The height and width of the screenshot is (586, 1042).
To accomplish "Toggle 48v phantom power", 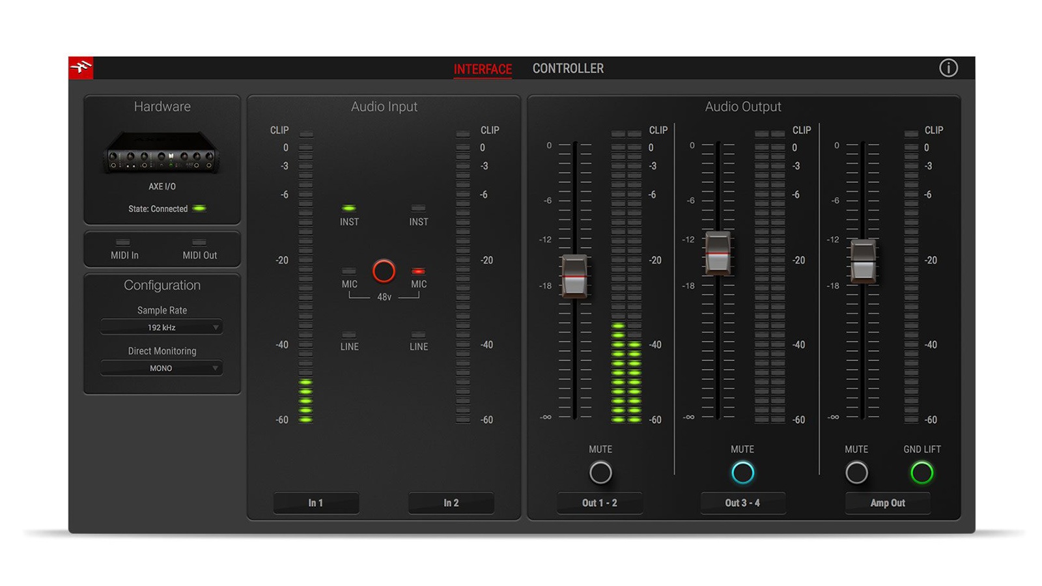I will [x=384, y=271].
